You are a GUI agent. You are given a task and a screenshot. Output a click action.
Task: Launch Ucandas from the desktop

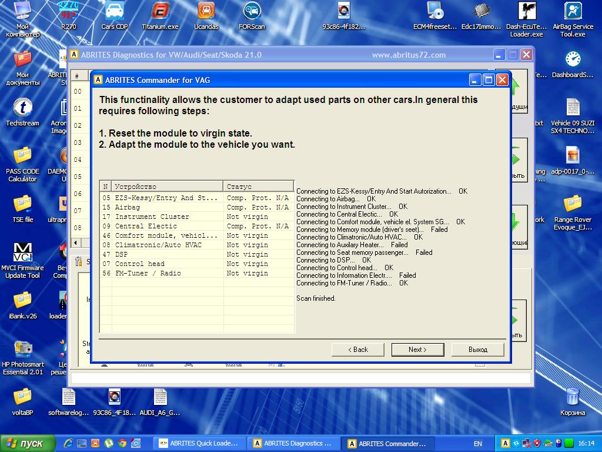pyautogui.click(x=206, y=16)
